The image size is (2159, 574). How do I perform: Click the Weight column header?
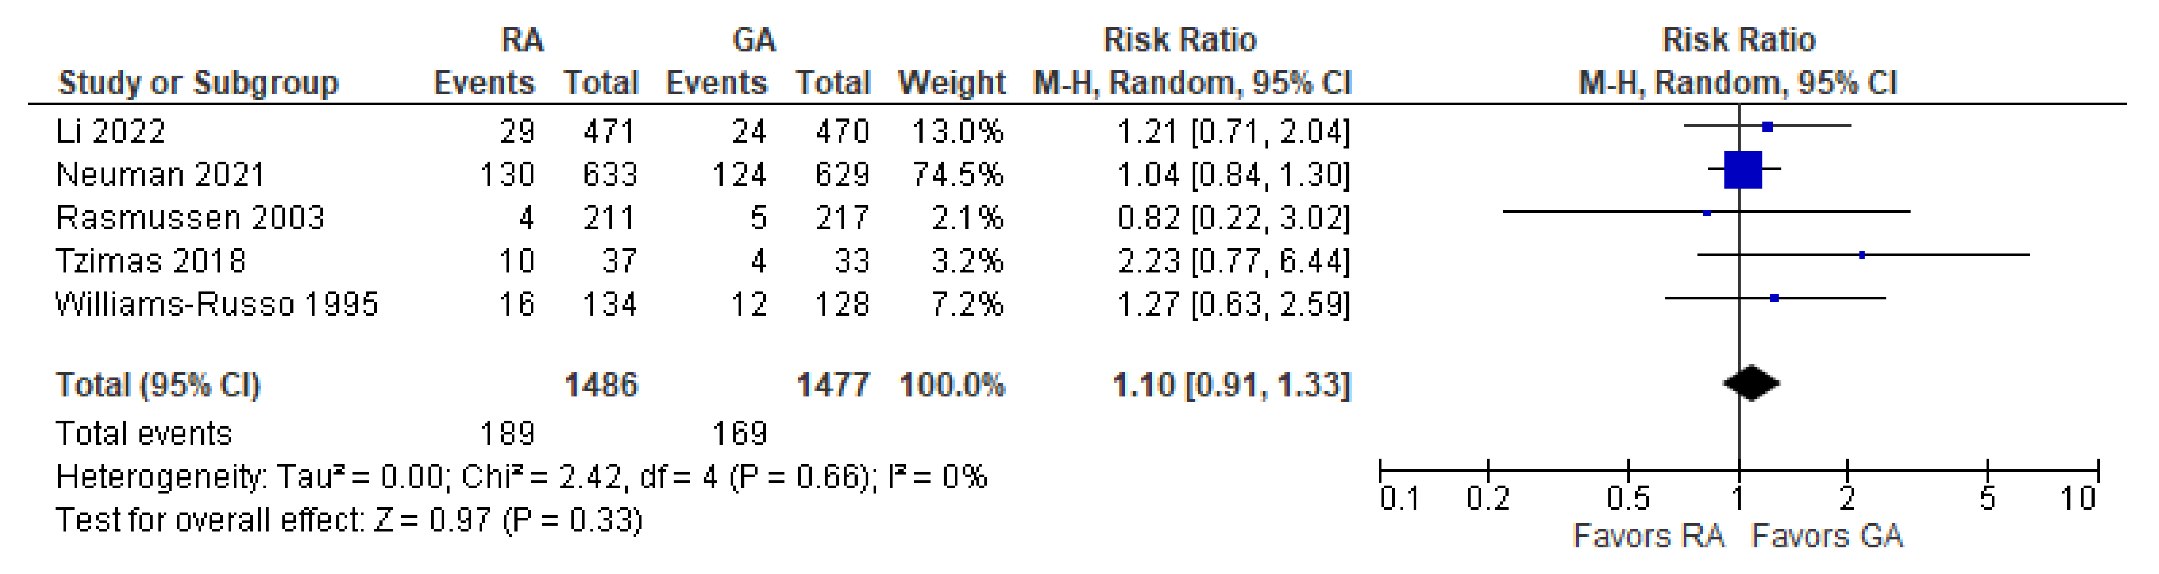[951, 83]
